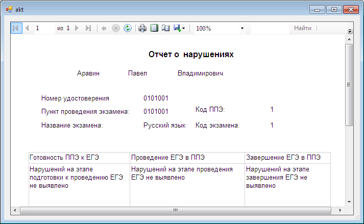364x224 pixels.
Task: Go to previous page
Action: click(27, 29)
